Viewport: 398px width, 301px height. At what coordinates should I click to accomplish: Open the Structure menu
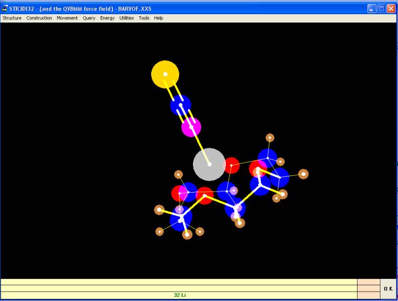pos(12,18)
